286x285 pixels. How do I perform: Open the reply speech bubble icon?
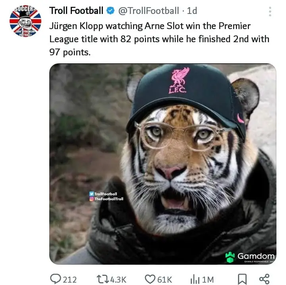click(x=55, y=279)
